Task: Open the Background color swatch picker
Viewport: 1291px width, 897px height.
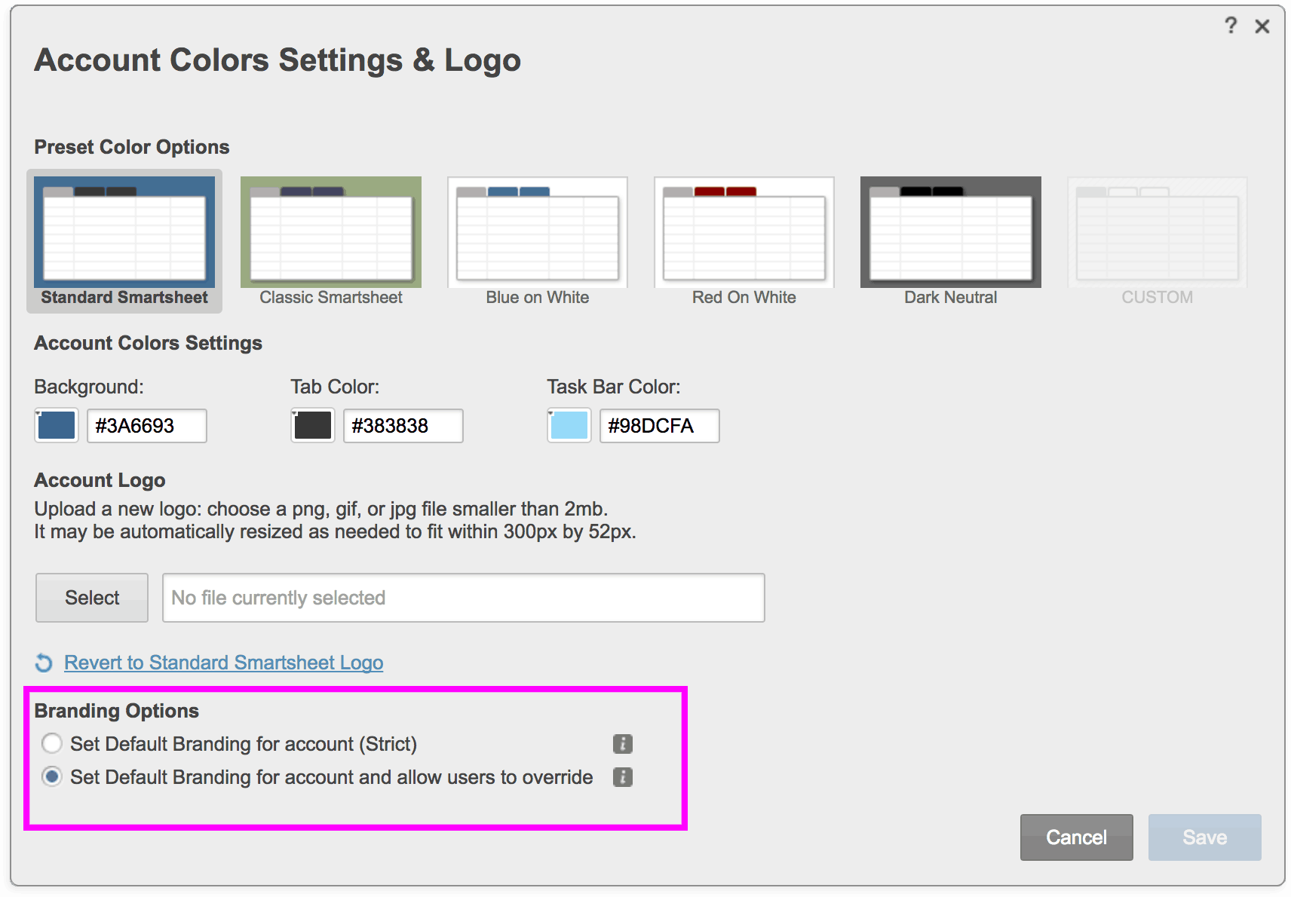Action: click(57, 425)
